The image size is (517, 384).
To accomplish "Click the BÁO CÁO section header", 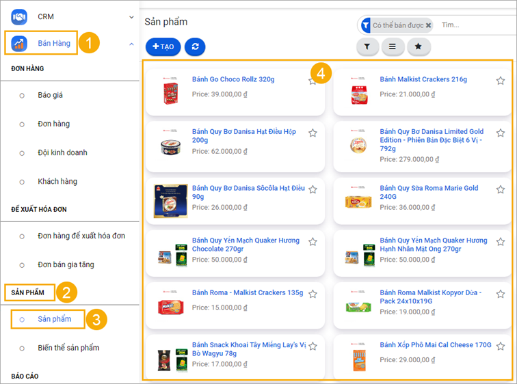I will tap(25, 376).
